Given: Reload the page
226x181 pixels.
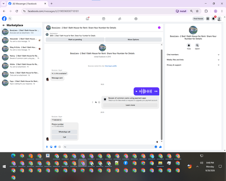Looking at the screenshot, I should (17, 11).
